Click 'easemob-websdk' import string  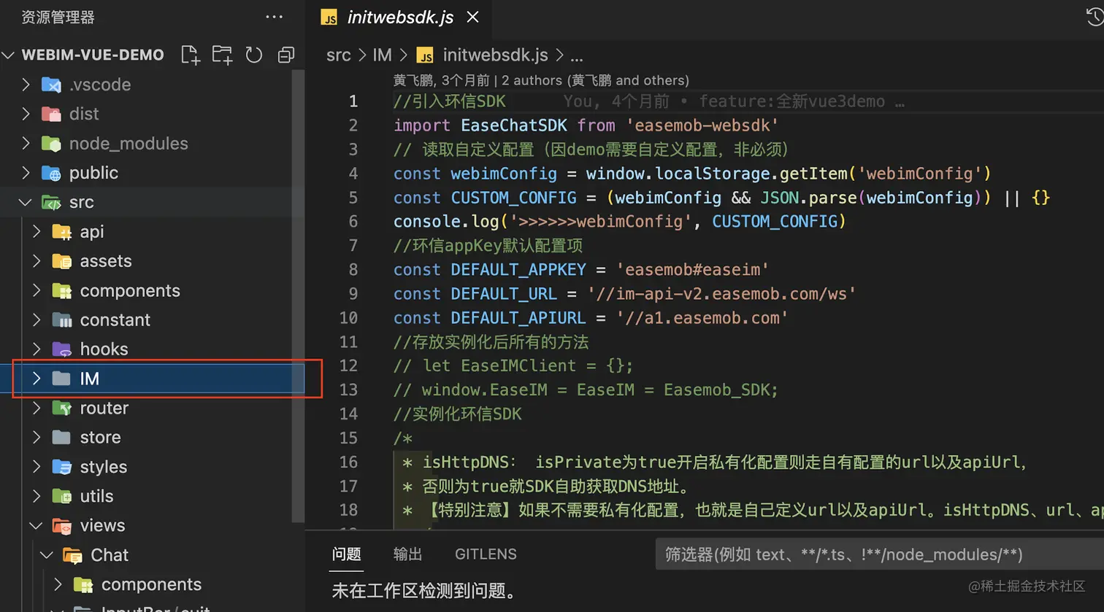tap(702, 125)
